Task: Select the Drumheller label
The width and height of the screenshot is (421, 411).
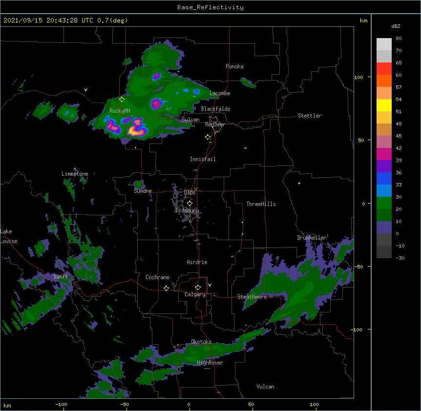Action: pyautogui.click(x=312, y=238)
